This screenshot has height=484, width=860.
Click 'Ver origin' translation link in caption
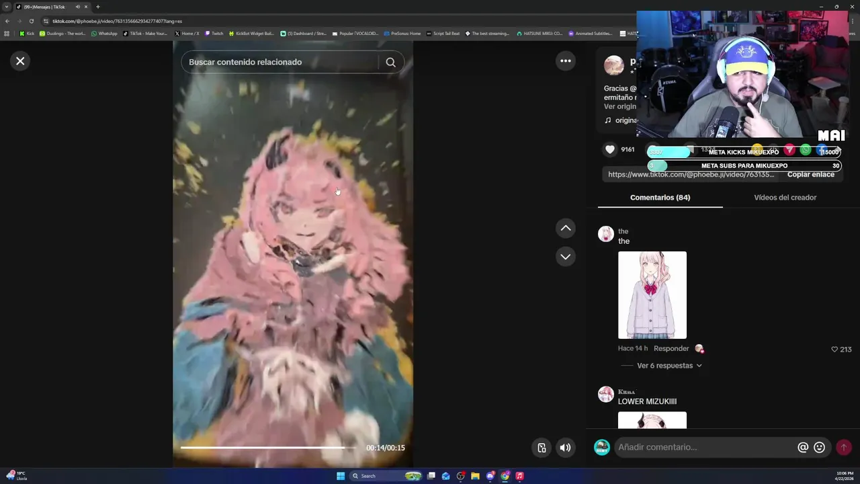coord(619,106)
